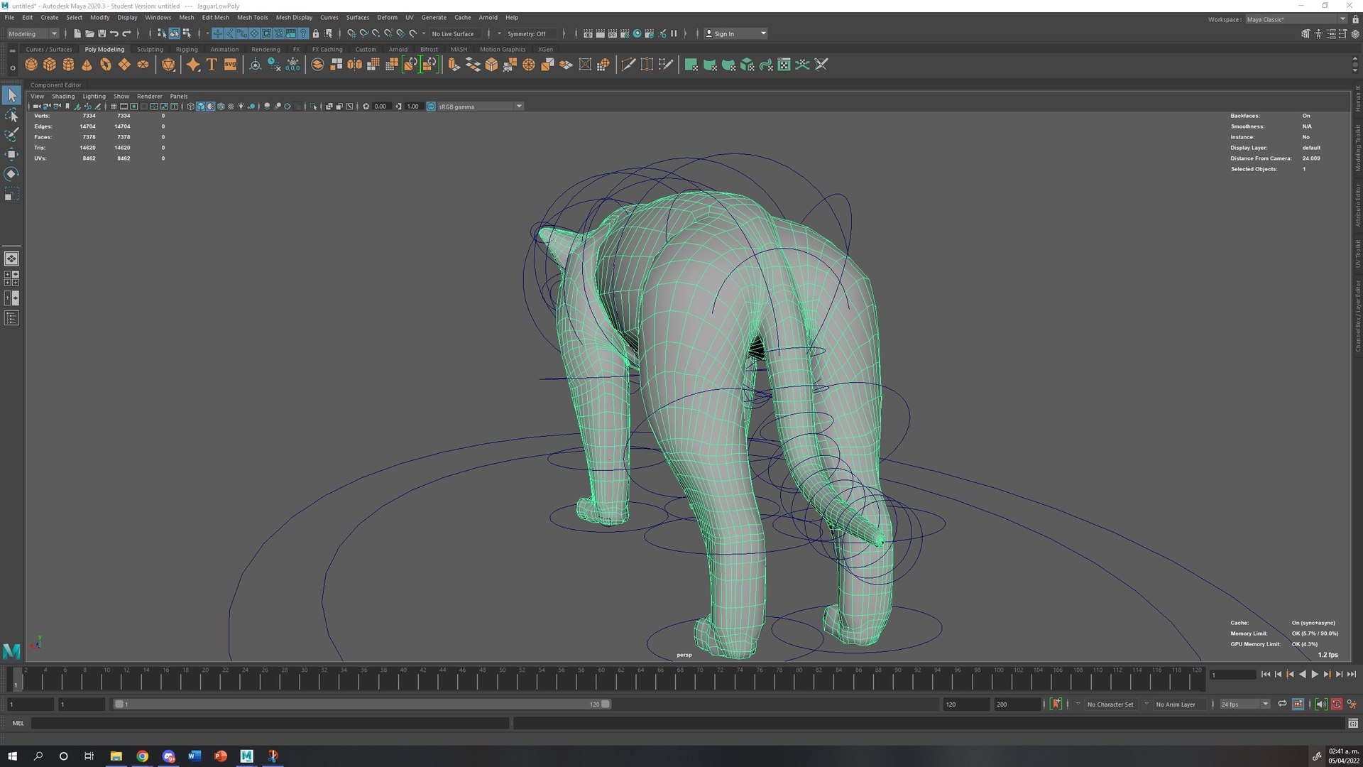Click the Sign In button
Image resolution: width=1363 pixels, height=767 pixels.
pos(735,33)
